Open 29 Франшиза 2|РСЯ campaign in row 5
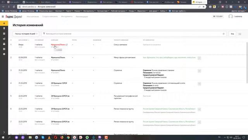The height and width of the screenshot is (140, 248). click(x=60, y=96)
